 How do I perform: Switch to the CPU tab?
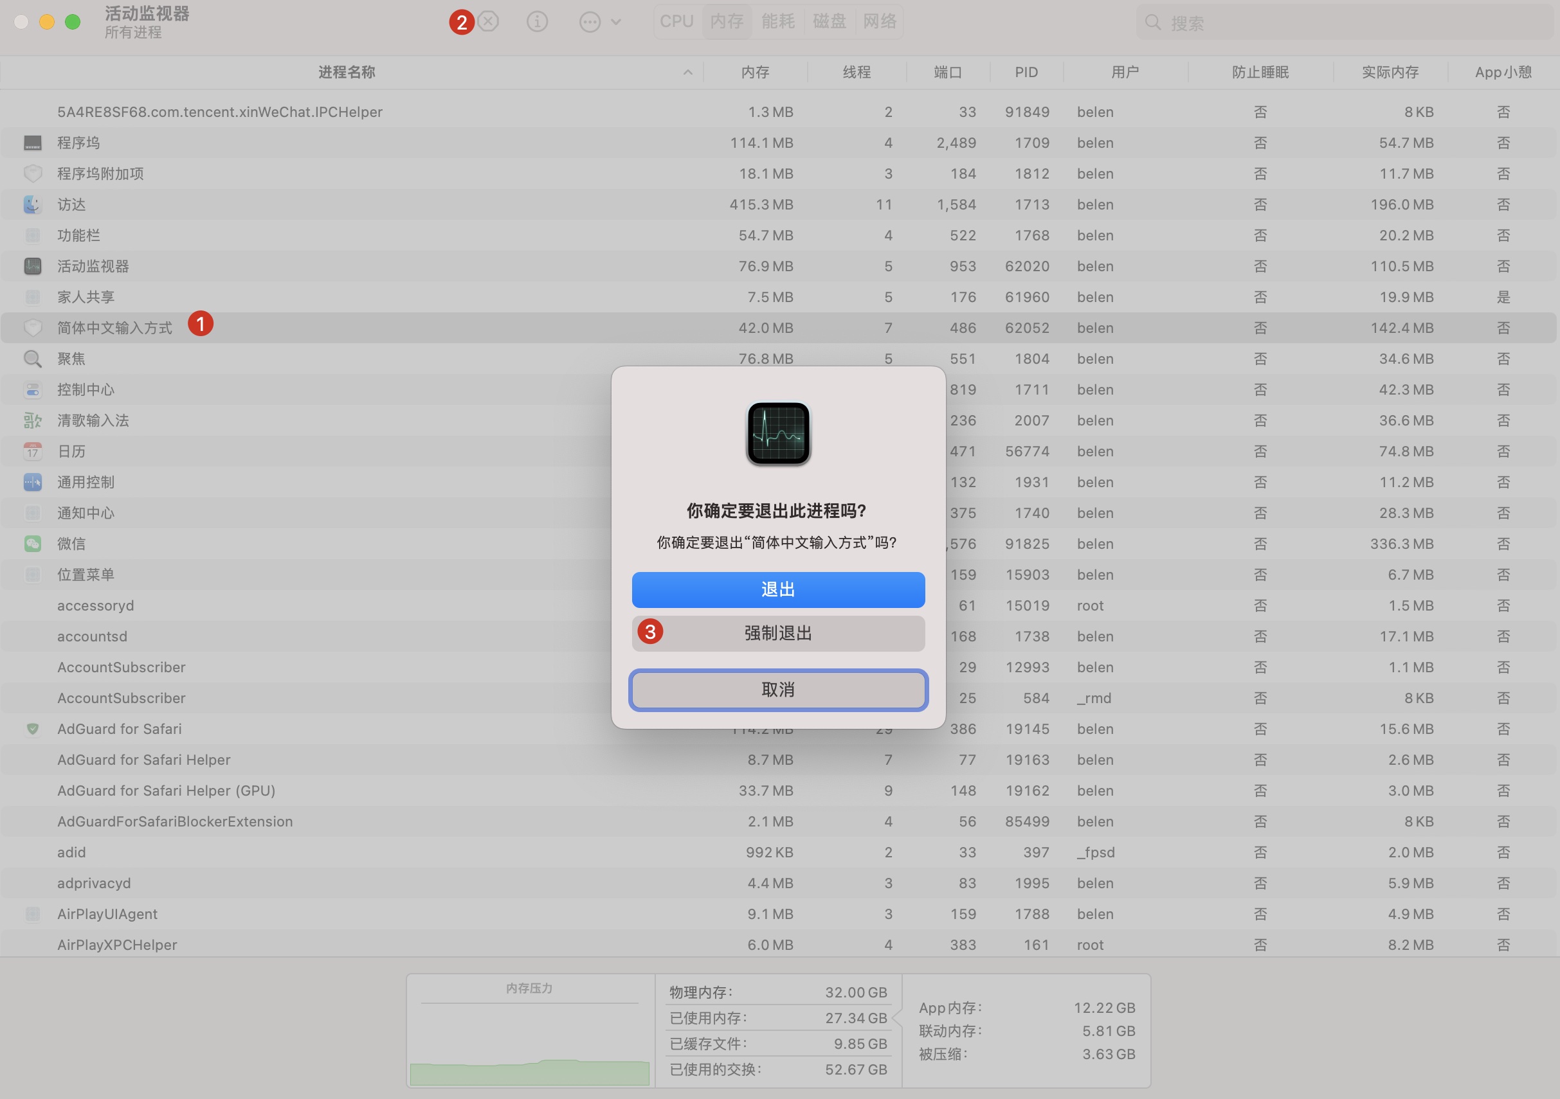click(x=676, y=22)
